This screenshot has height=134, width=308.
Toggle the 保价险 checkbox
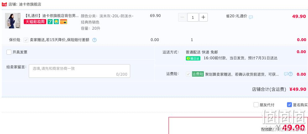tap(26, 40)
